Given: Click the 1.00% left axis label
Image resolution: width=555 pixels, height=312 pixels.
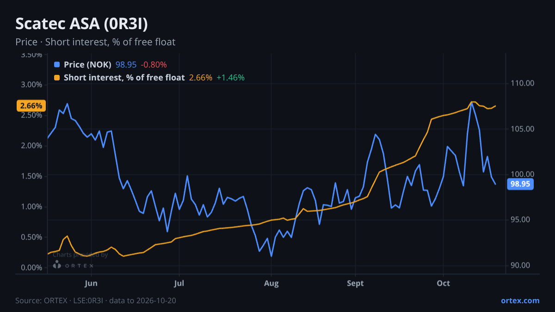Looking at the screenshot, I should pos(31,207).
